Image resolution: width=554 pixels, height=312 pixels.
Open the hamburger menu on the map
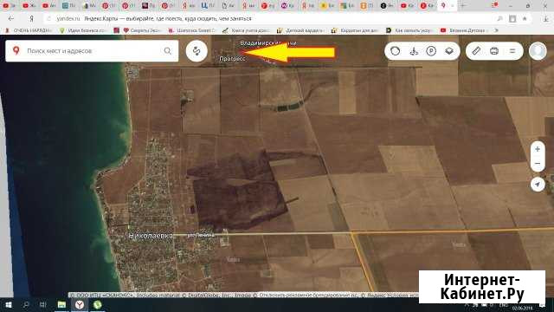(512, 51)
